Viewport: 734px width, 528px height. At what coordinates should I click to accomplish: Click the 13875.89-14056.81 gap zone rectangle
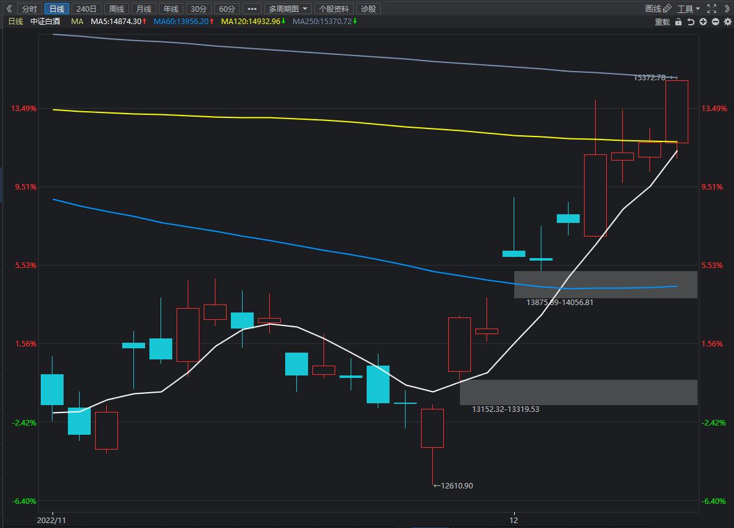[605, 284]
